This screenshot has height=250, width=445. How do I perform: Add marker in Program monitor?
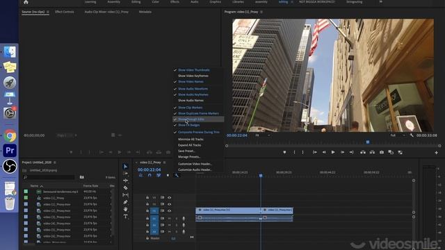click(284, 152)
